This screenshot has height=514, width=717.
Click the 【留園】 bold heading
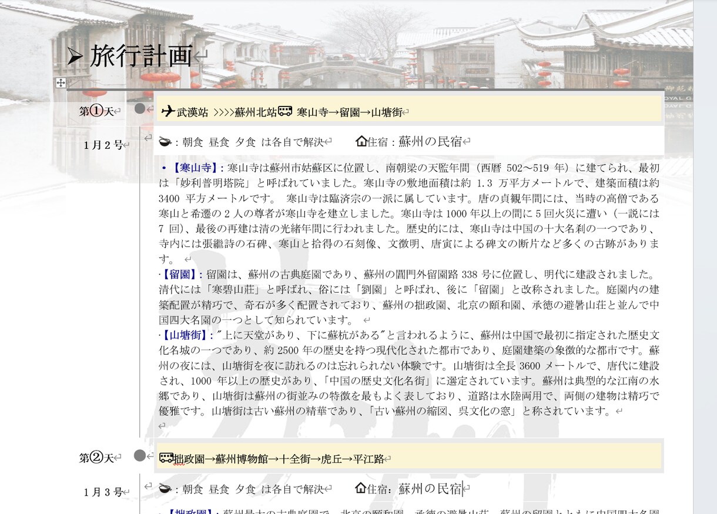point(182,274)
